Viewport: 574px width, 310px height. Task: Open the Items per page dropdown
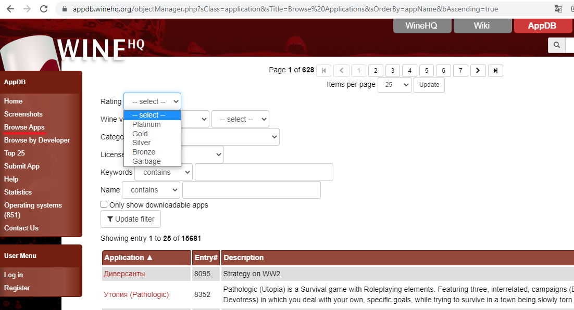pos(394,85)
